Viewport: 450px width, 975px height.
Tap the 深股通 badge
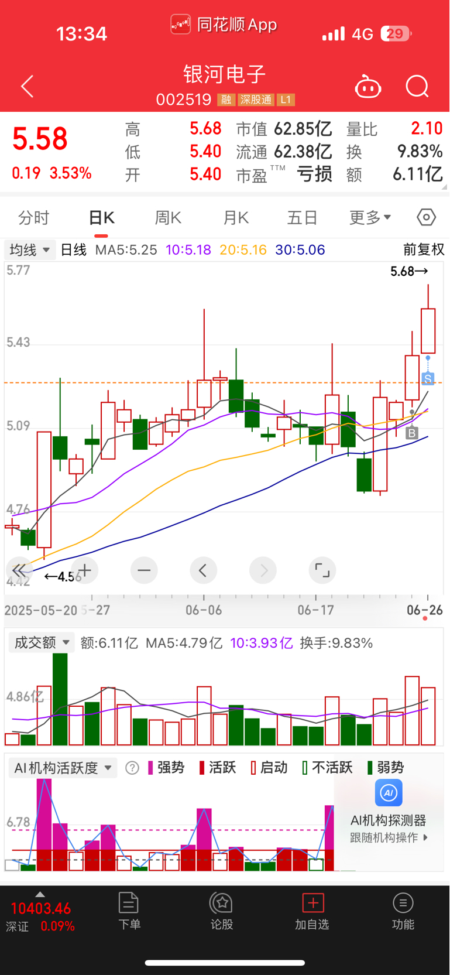point(256,100)
